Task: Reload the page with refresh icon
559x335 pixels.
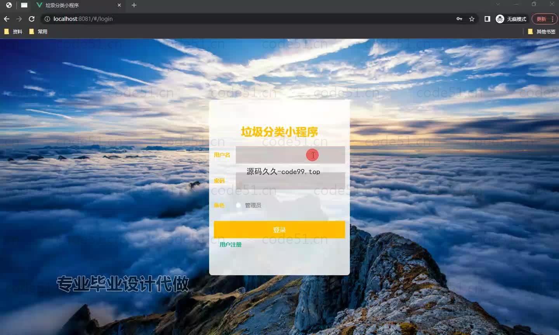Action: 32,19
